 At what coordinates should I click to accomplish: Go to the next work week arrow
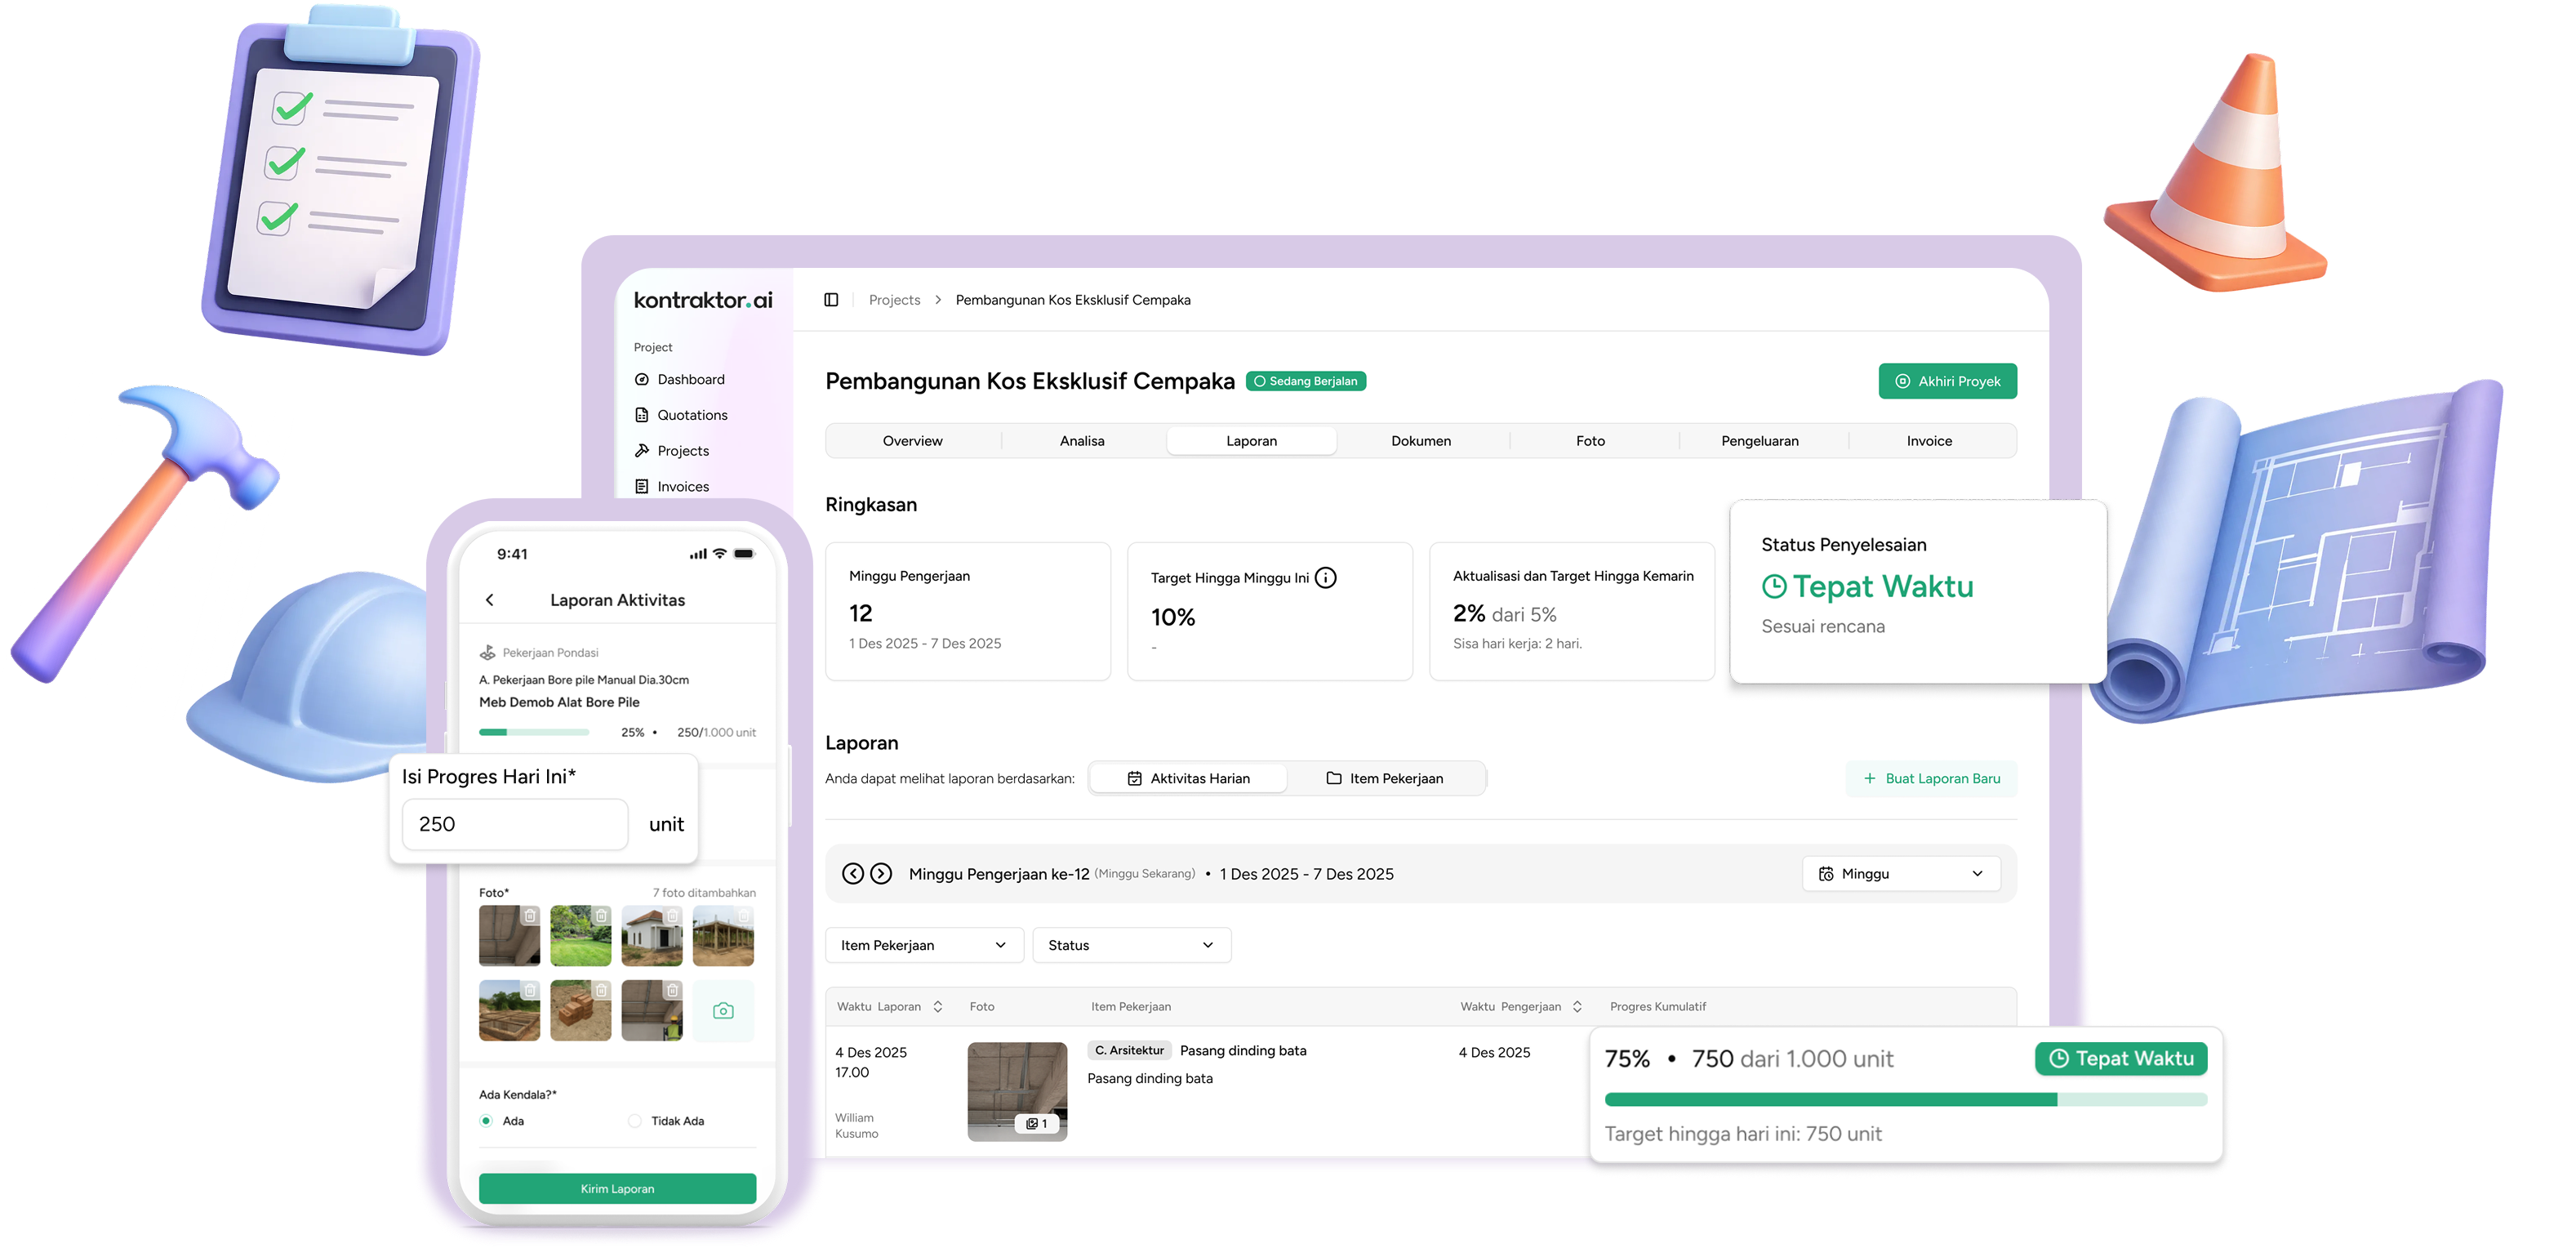coord(881,874)
